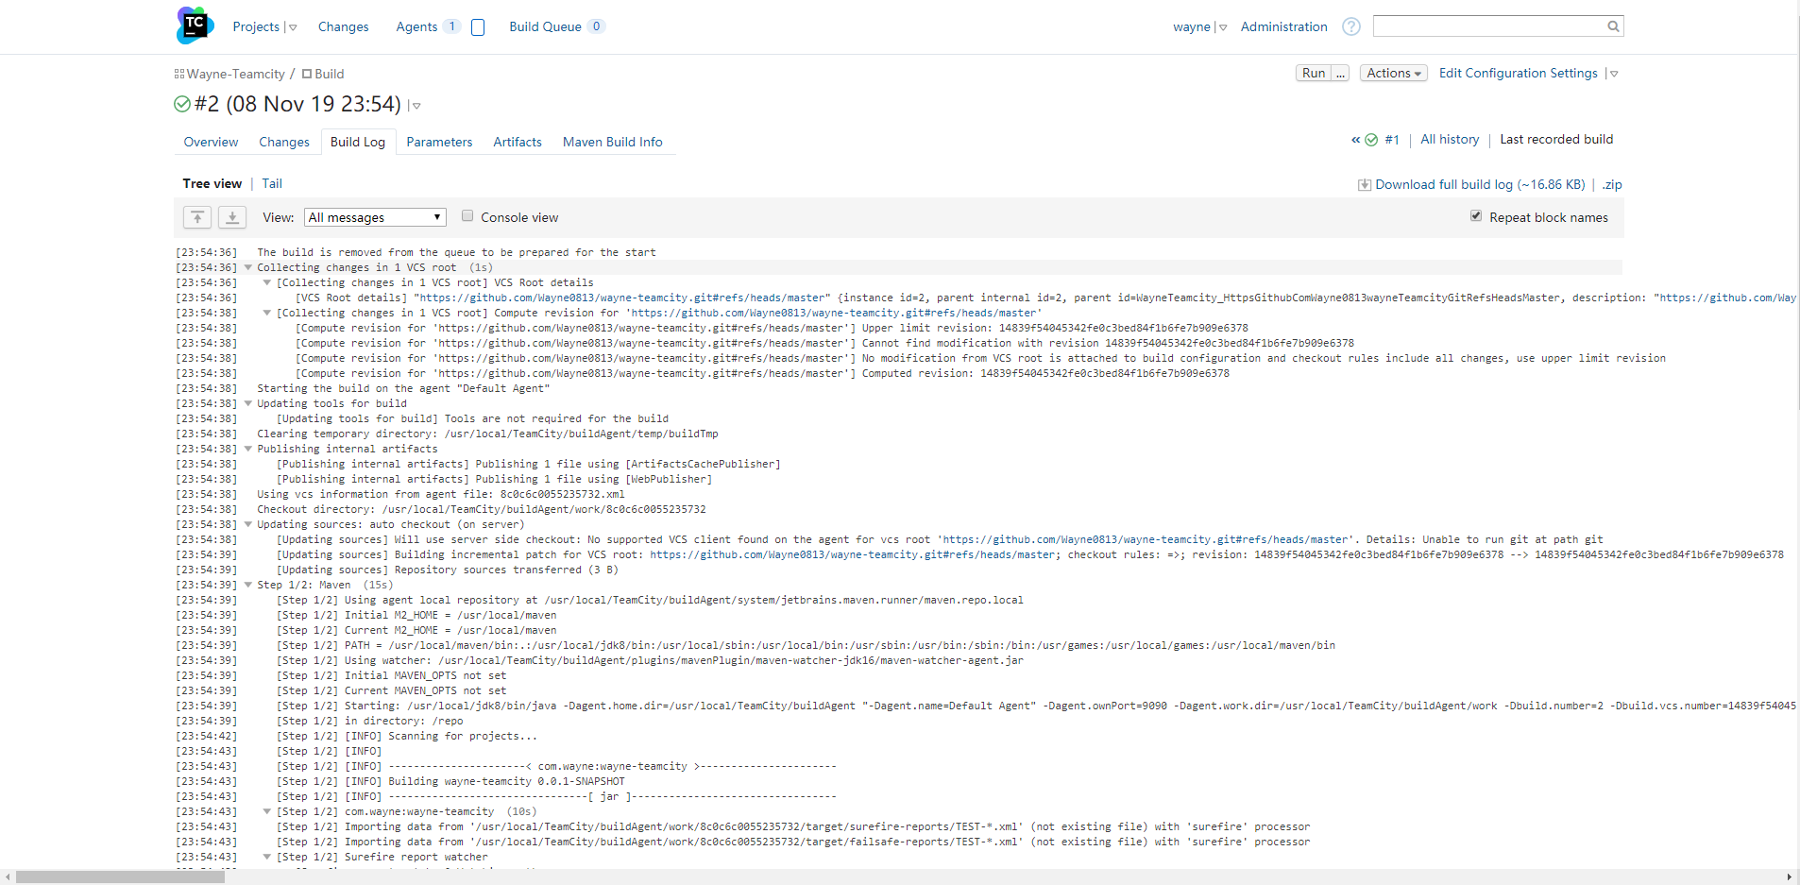Viewport: 1800px width, 885px height.
Task: Collapse the 'Step 1/2: Maven' block
Action: click(248, 585)
